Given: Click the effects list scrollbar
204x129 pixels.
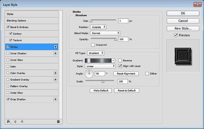Looking at the screenshot, I should (60, 64).
